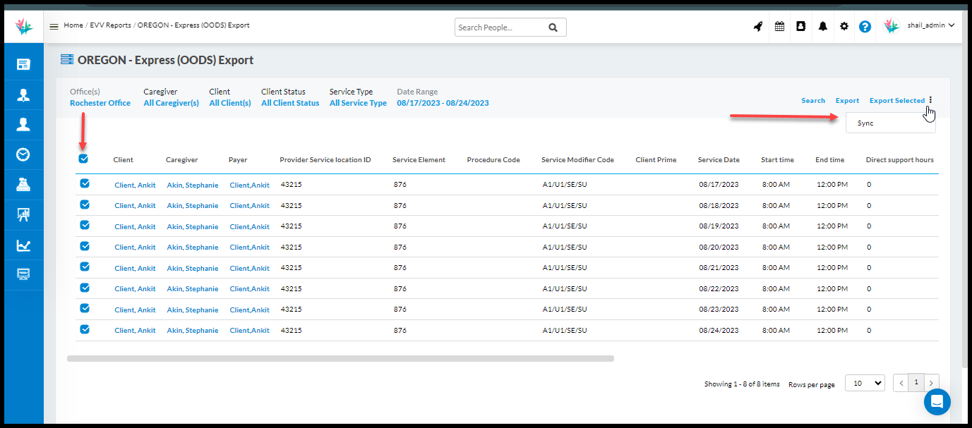Open the settings gear icon
The width and height of the screenshot is (972, 428).
pyautogui.click(x=844, y=26)
